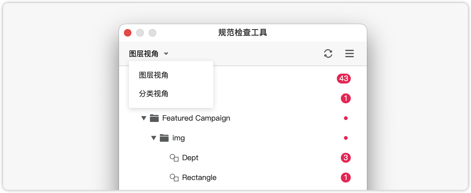Screen dimensions: 471x193
Task: Click the refresh icon in toolbar
Action: point(328,54)
